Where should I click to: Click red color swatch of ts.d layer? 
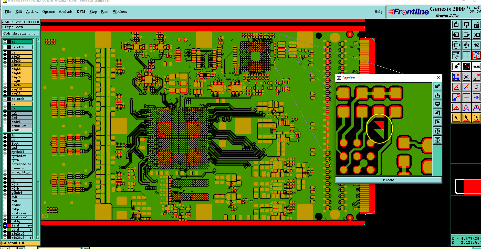click(x=9, y=225)
